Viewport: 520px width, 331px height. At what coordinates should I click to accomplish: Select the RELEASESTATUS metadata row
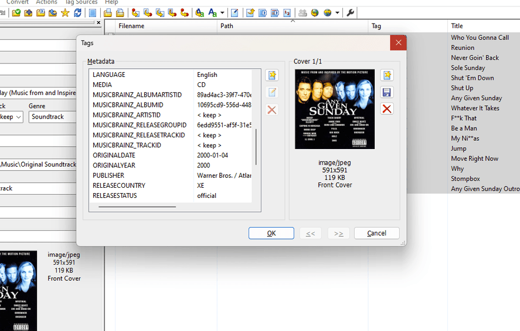tap(172, 195)
